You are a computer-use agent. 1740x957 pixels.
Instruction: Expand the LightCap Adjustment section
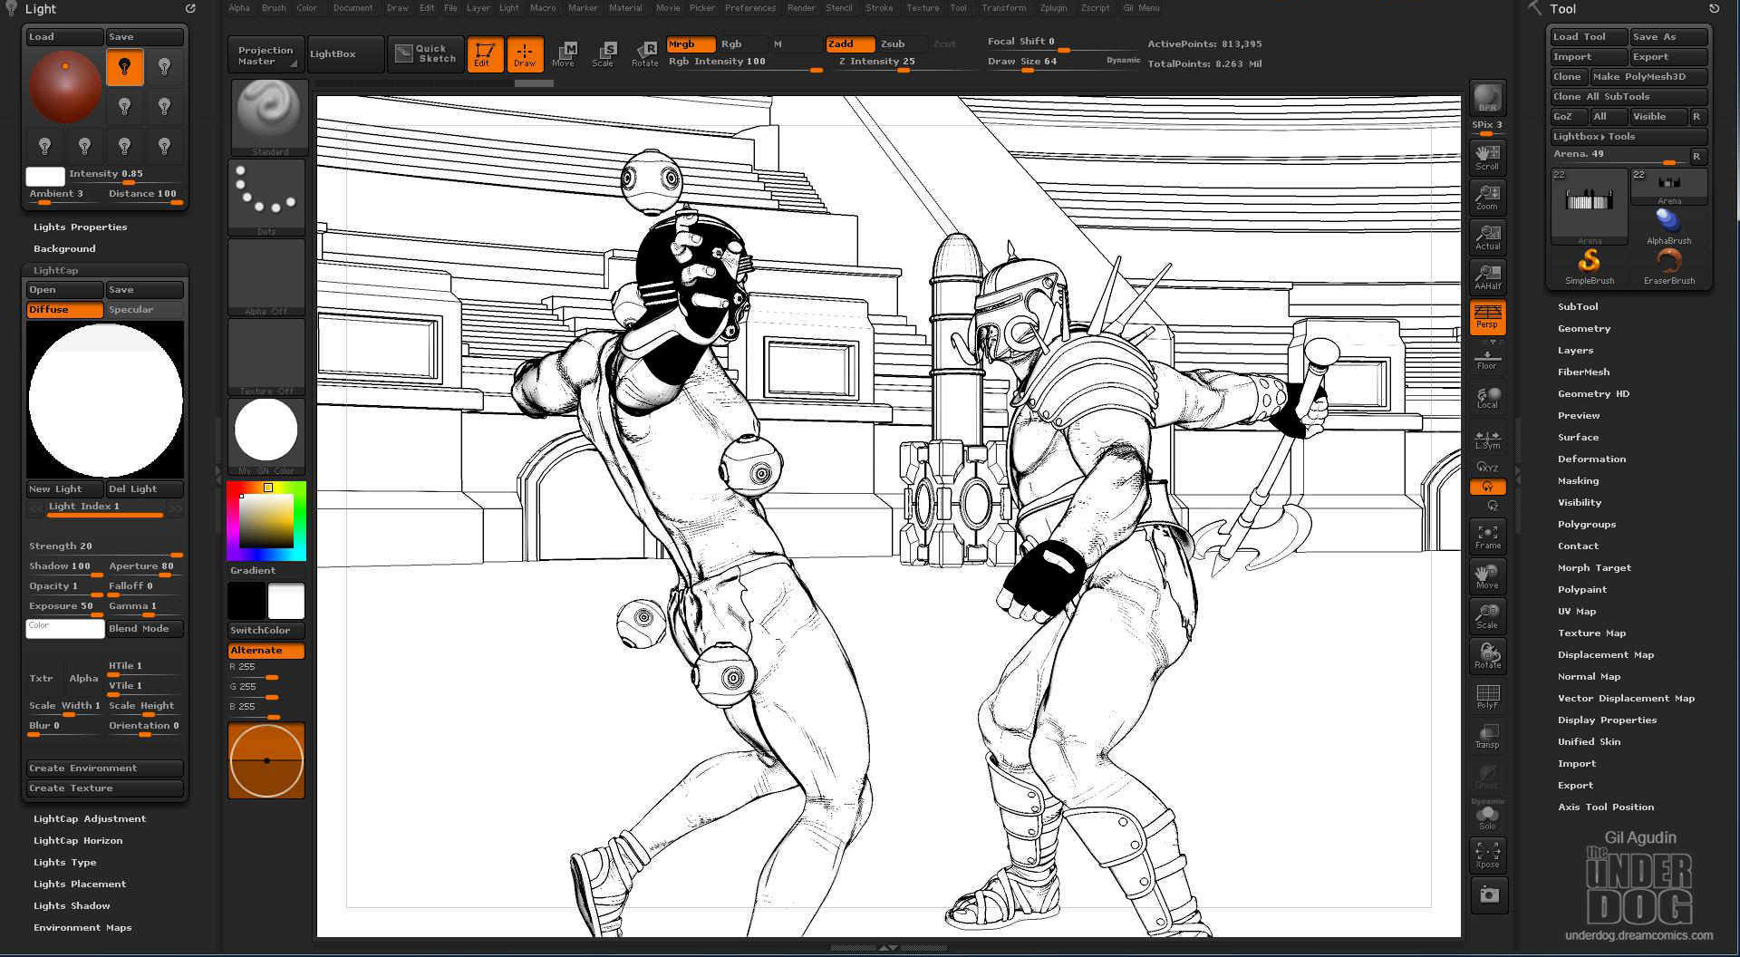coord(90,818)
